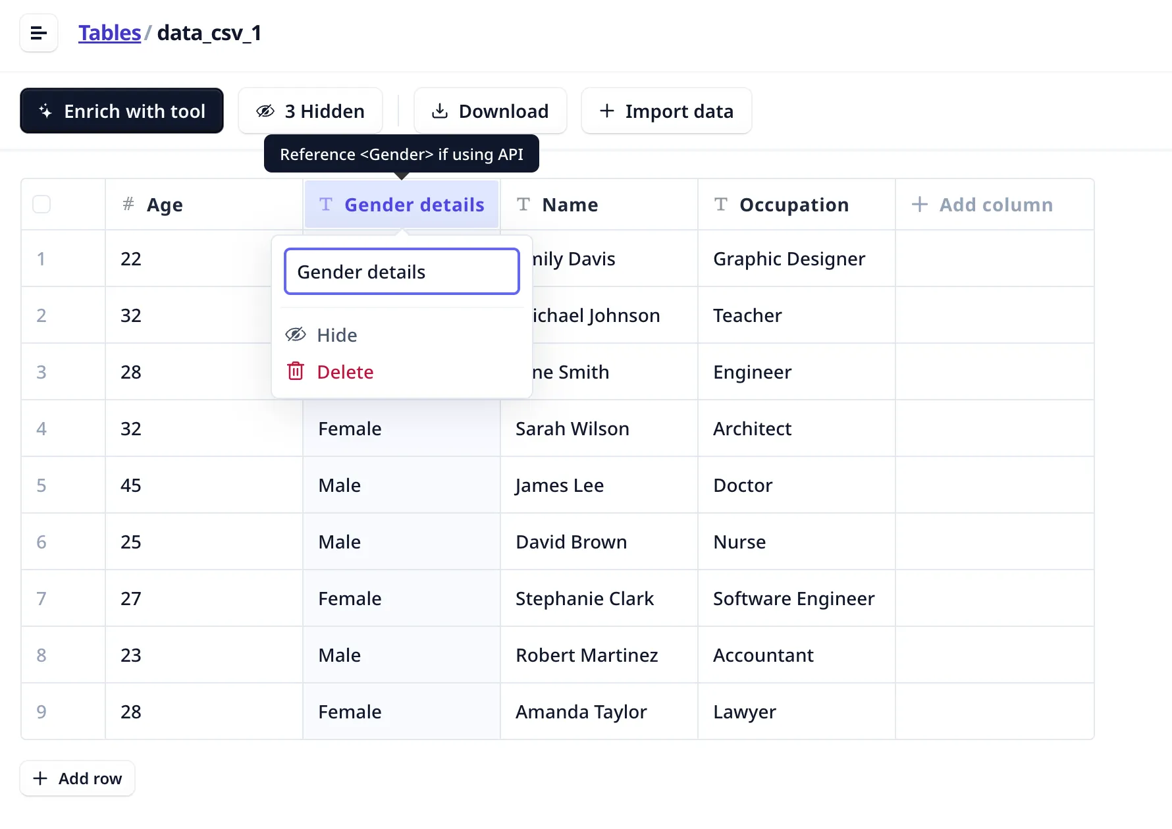Click the download arrow icon
Viewport: 1172px width, 829px height.
pyautogui.click(x=439, y=111)
